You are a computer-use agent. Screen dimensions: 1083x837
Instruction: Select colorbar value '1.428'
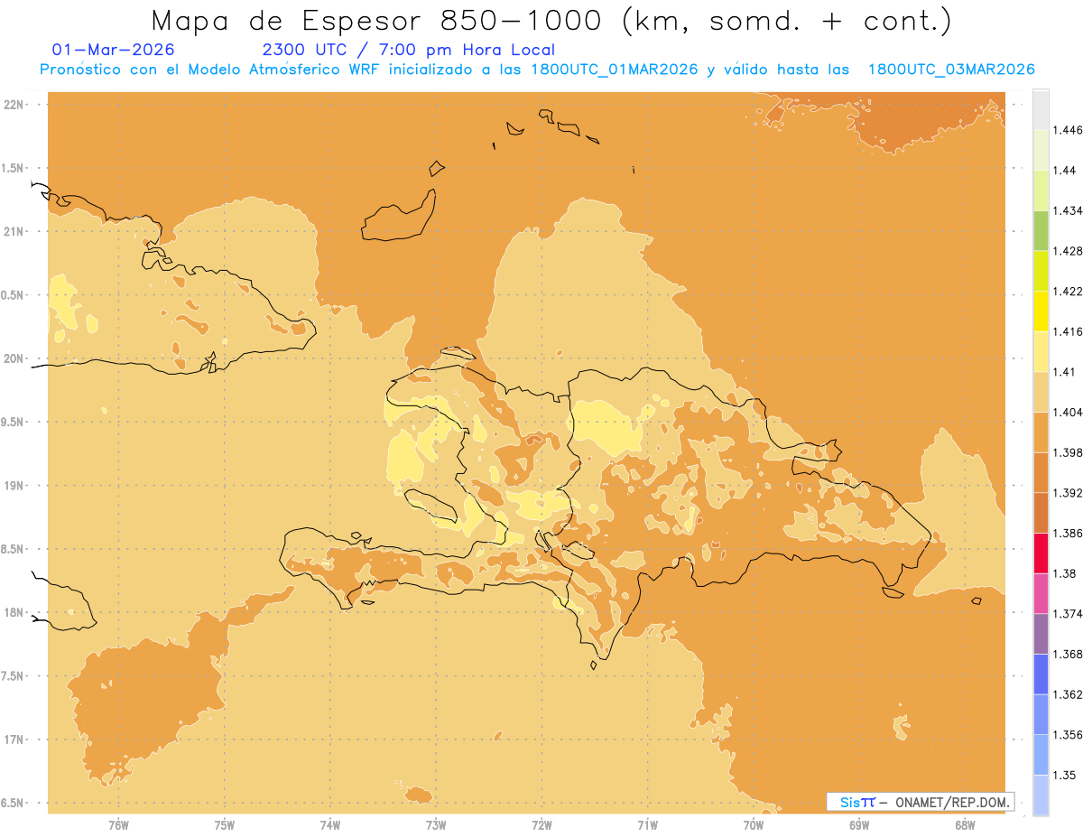pos(1068,251)
